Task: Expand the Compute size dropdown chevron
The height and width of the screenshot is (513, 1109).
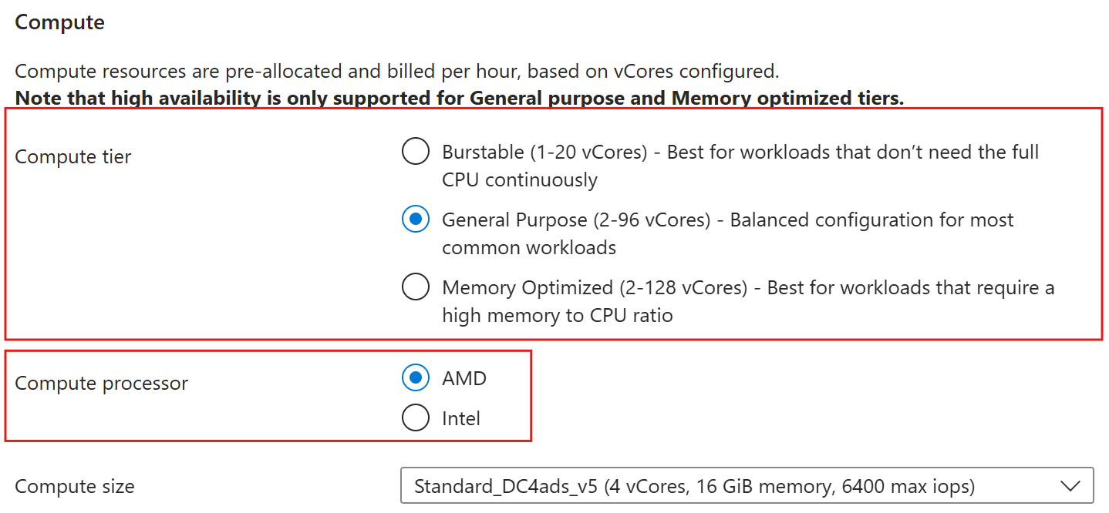Action: 1070,486
